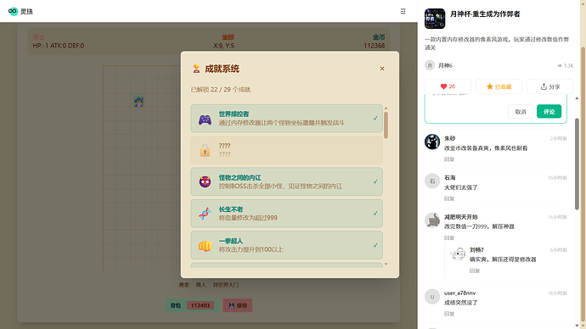Click the gamepad icon of 世界操控者
586x329 pixels.
point(205,120)
